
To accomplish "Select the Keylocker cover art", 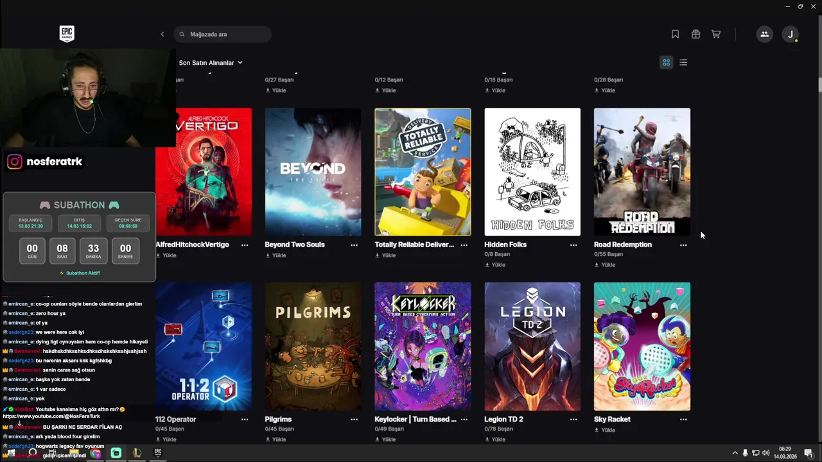I will point(423,346).
